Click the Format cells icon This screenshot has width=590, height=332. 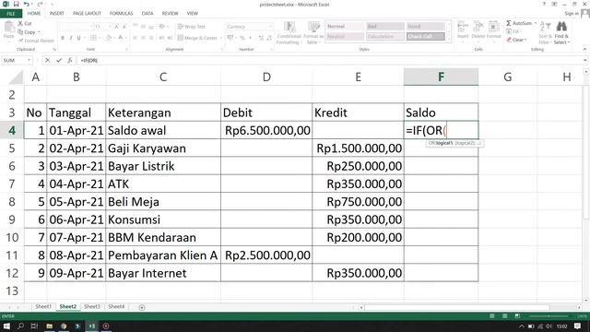pyautogui.click(x=493, y=27)
